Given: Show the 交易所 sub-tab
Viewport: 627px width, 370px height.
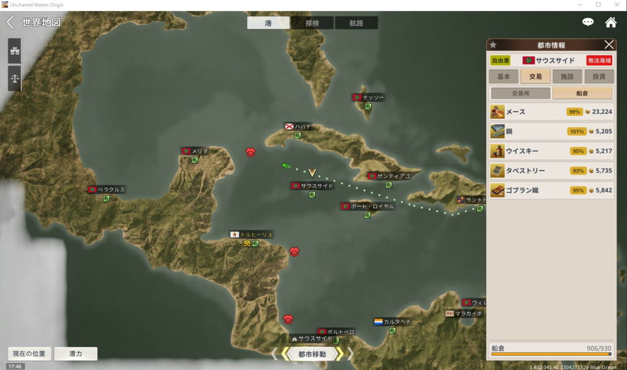Looking at the screenshot, I should (x=520, y=93).
